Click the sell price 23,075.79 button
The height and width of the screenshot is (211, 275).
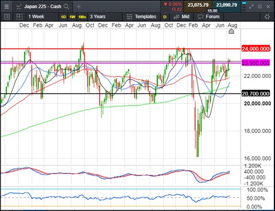point(198,5)
